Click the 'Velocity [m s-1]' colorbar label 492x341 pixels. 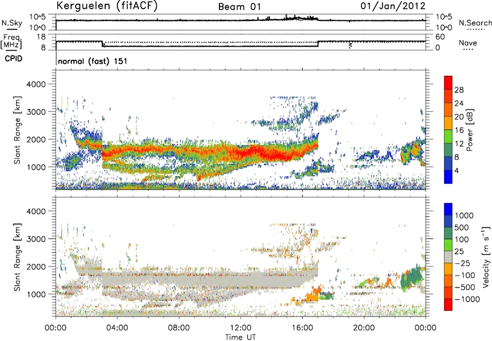[486, 257]
